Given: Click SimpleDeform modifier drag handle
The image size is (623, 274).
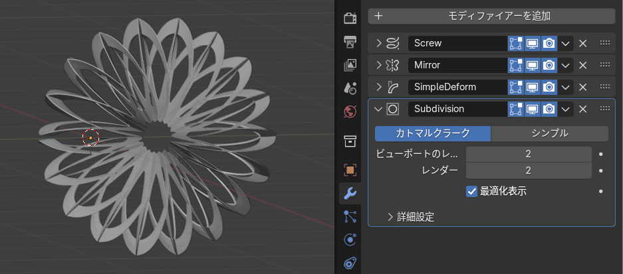Looking at the screenshot, I should click(605, 86).
